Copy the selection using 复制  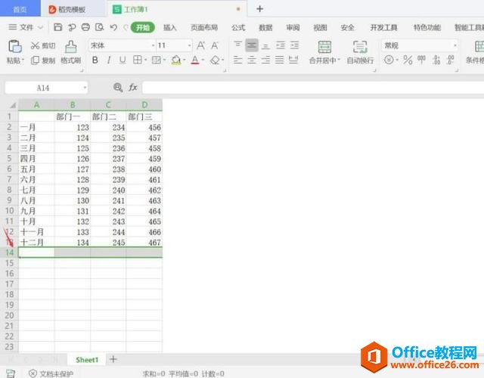coord(43,60)
